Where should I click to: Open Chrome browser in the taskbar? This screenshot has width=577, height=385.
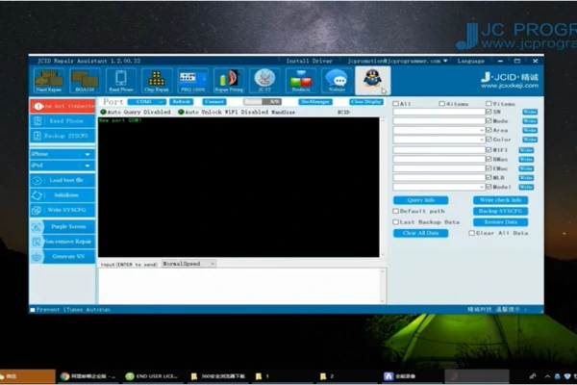(x=88, y=376)
